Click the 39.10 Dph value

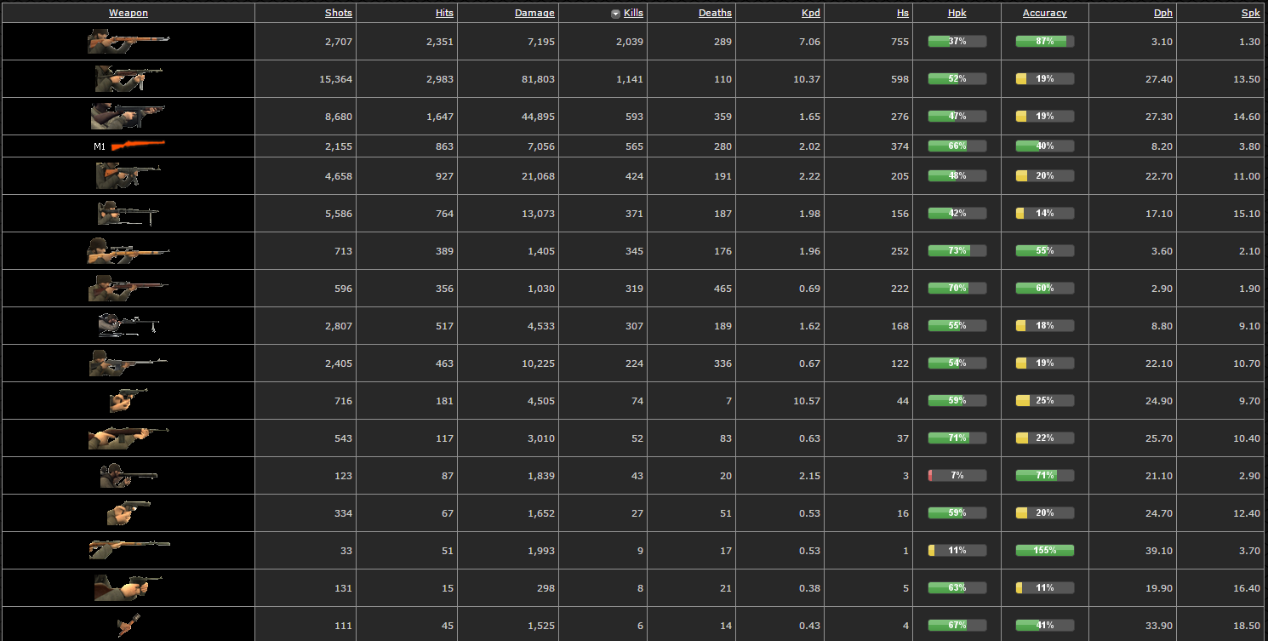(x=1159, y=550)
